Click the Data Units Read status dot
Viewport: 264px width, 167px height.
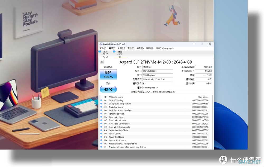pyautogui.click(x=101, y=117)
